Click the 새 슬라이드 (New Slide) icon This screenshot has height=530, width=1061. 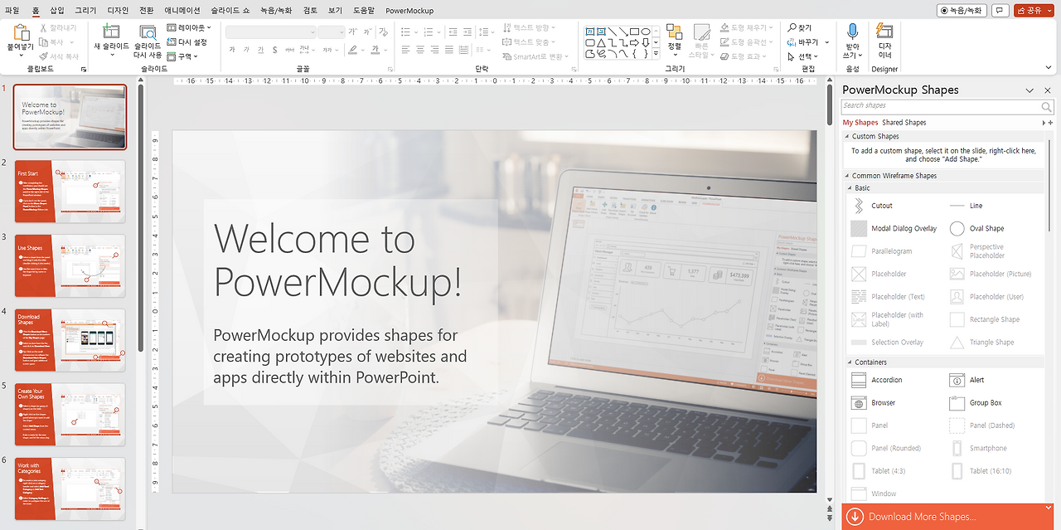click(x=109, y=32)
